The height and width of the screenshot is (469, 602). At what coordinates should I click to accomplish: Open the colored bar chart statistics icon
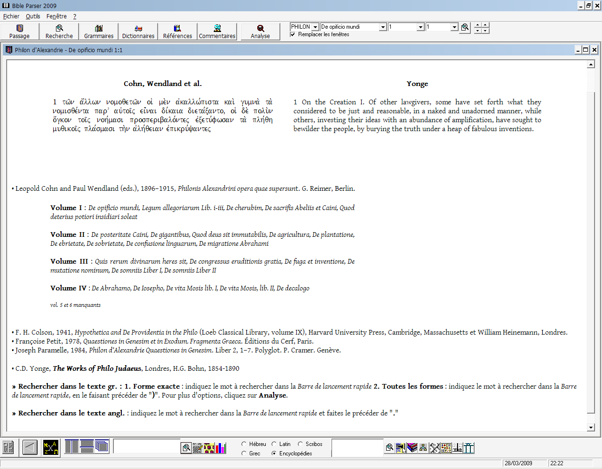[221, 448]
